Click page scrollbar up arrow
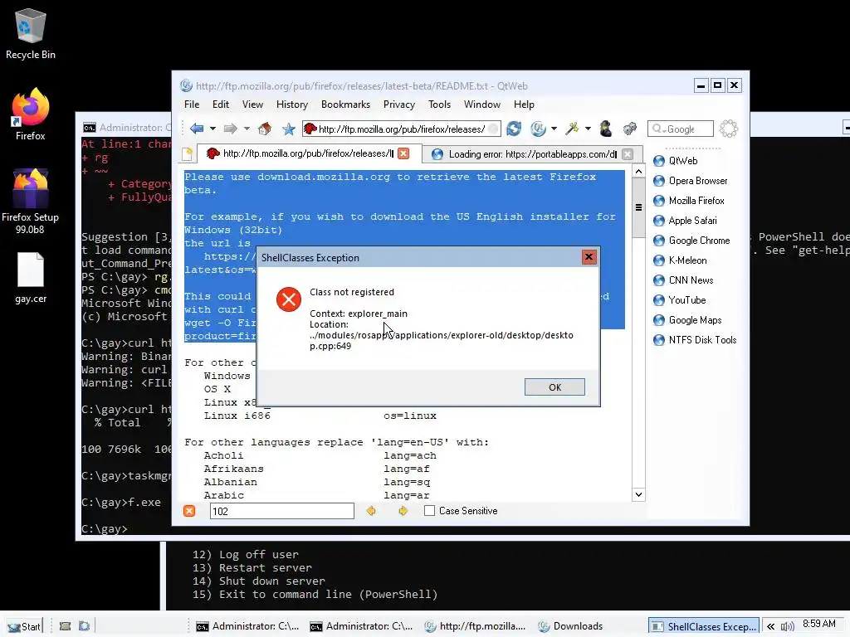The height and width of the screenshot is (637, 850). coord(638,172)
